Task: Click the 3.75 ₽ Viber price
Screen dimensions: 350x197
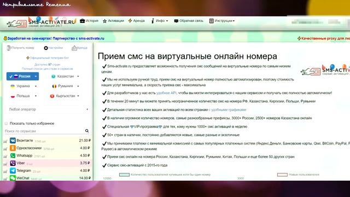Action: (x=85, y=163)
